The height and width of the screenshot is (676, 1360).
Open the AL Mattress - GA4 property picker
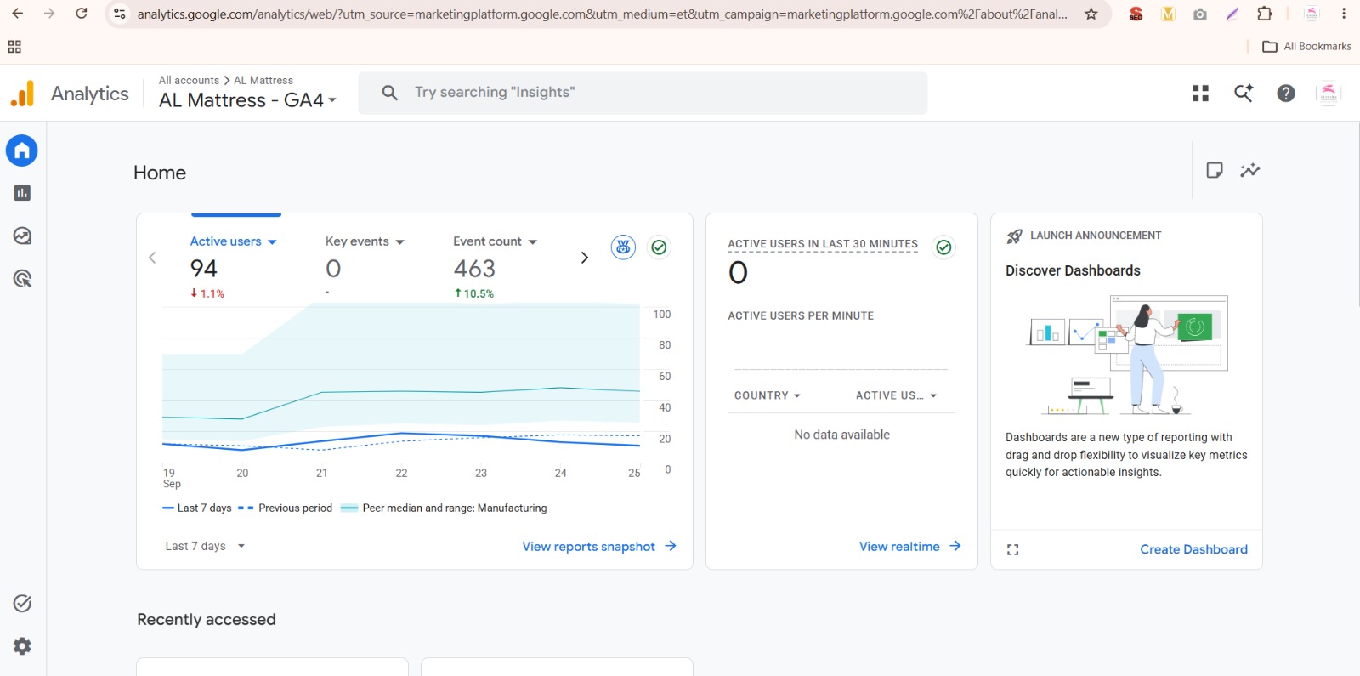(247, 100)
